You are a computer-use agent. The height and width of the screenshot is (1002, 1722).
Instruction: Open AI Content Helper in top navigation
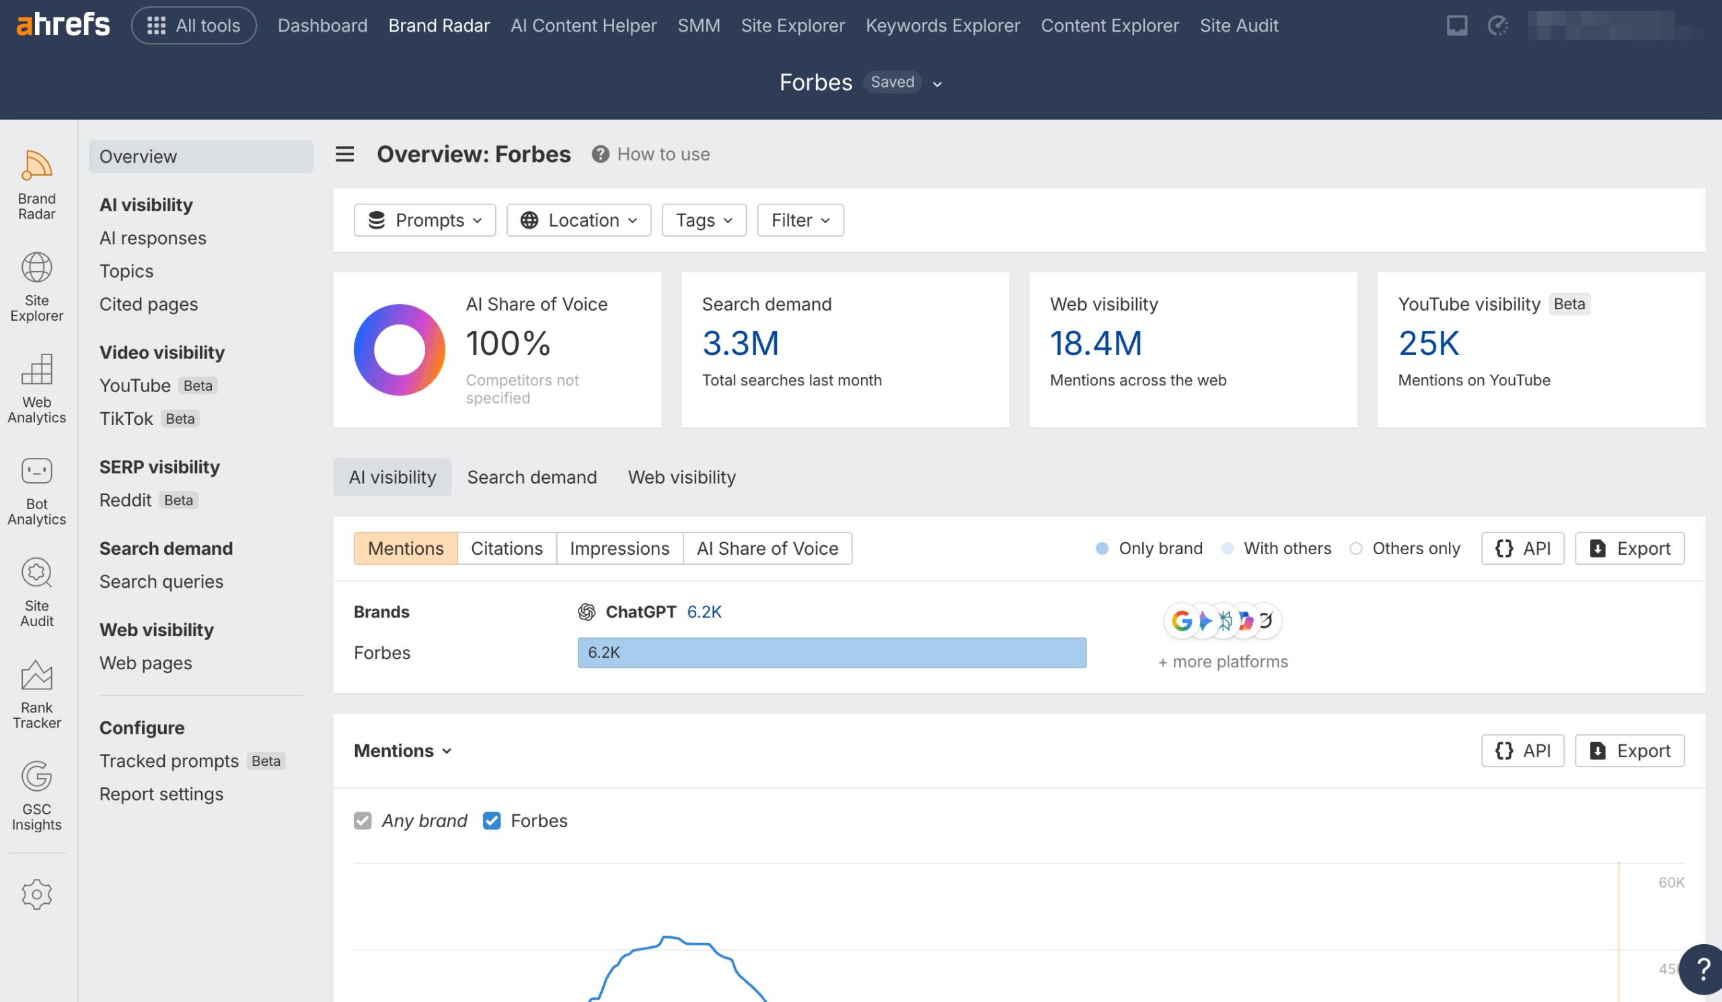584,26
